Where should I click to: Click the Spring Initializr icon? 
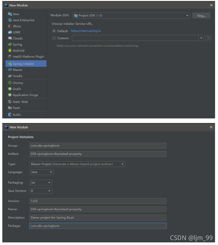(x=10, y=64)
